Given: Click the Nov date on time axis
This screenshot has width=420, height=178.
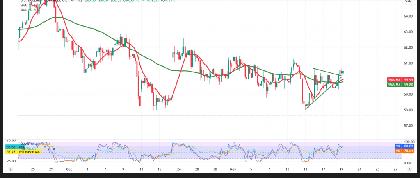Looking at the screenshot, I should coord(233,168).
